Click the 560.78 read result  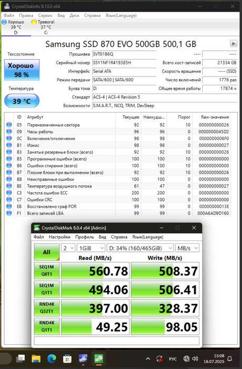click(95, 271)
